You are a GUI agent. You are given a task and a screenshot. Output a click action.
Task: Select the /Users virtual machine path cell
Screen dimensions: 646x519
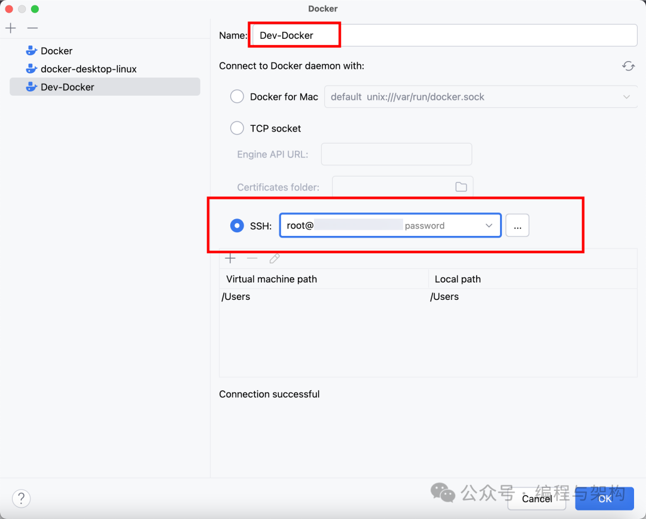point(324,297)
